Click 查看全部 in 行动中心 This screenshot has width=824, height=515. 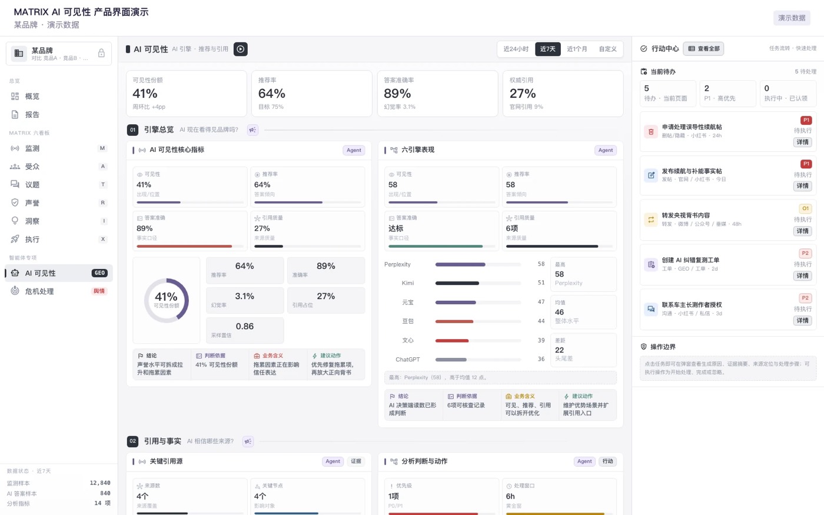703,49
